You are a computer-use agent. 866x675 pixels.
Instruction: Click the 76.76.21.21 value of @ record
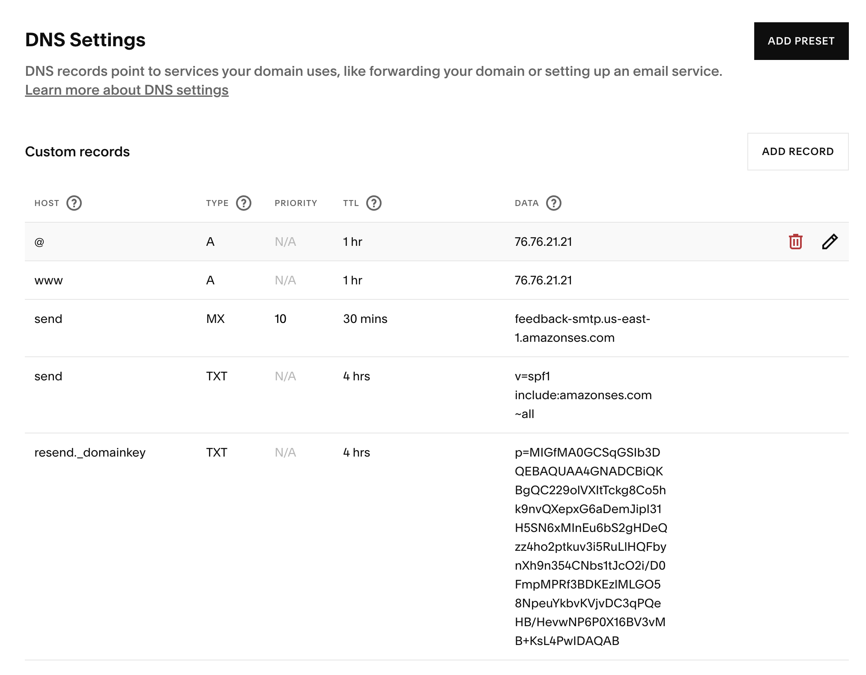(x=543, y=242)
